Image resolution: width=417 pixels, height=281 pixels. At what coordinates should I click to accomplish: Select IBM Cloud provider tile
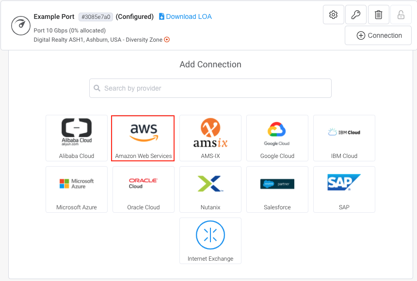pyautogui.click(x=344, y=138)
